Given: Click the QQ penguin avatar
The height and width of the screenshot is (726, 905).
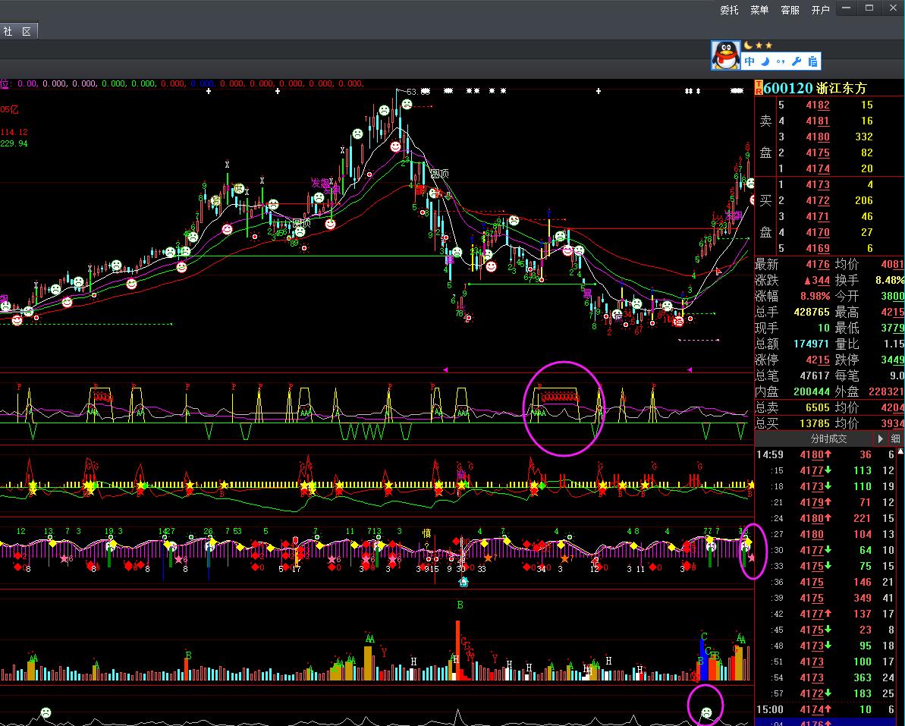Looking at the screenshot, I should 725,55.
